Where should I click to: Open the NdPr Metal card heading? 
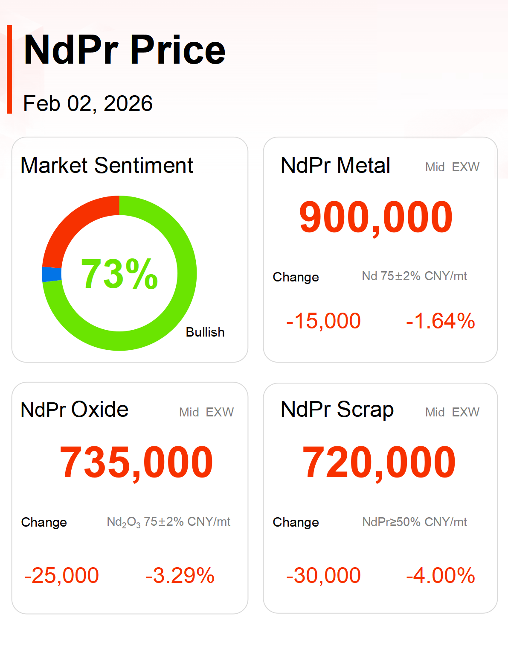tap(335, 166)
